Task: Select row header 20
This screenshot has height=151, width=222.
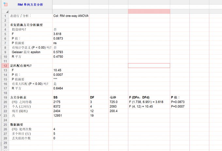Action: pyautogui.click(x=5, y=102)
